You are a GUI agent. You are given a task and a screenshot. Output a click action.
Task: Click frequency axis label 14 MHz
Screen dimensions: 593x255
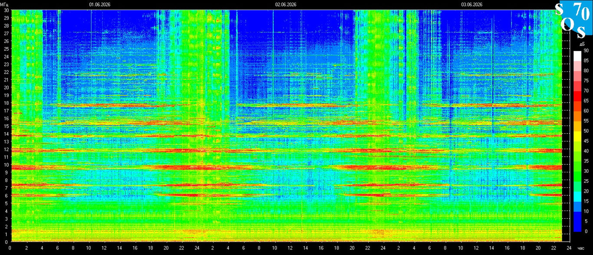pos(7,134)
